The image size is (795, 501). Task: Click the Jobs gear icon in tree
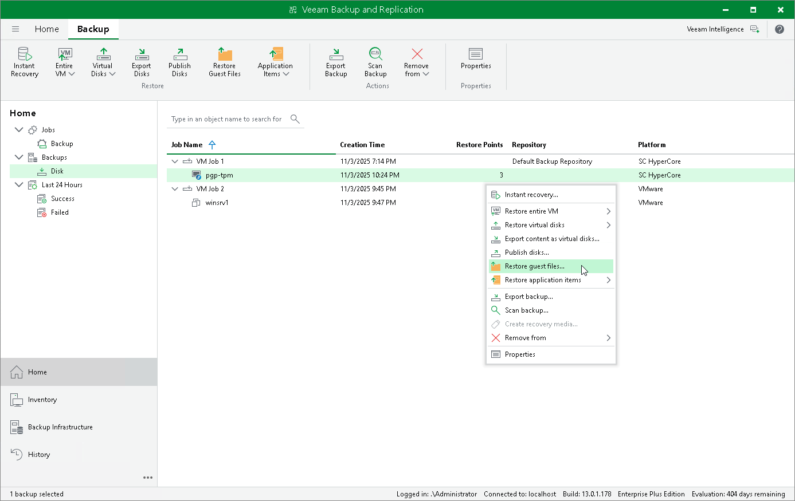(33, 130)
